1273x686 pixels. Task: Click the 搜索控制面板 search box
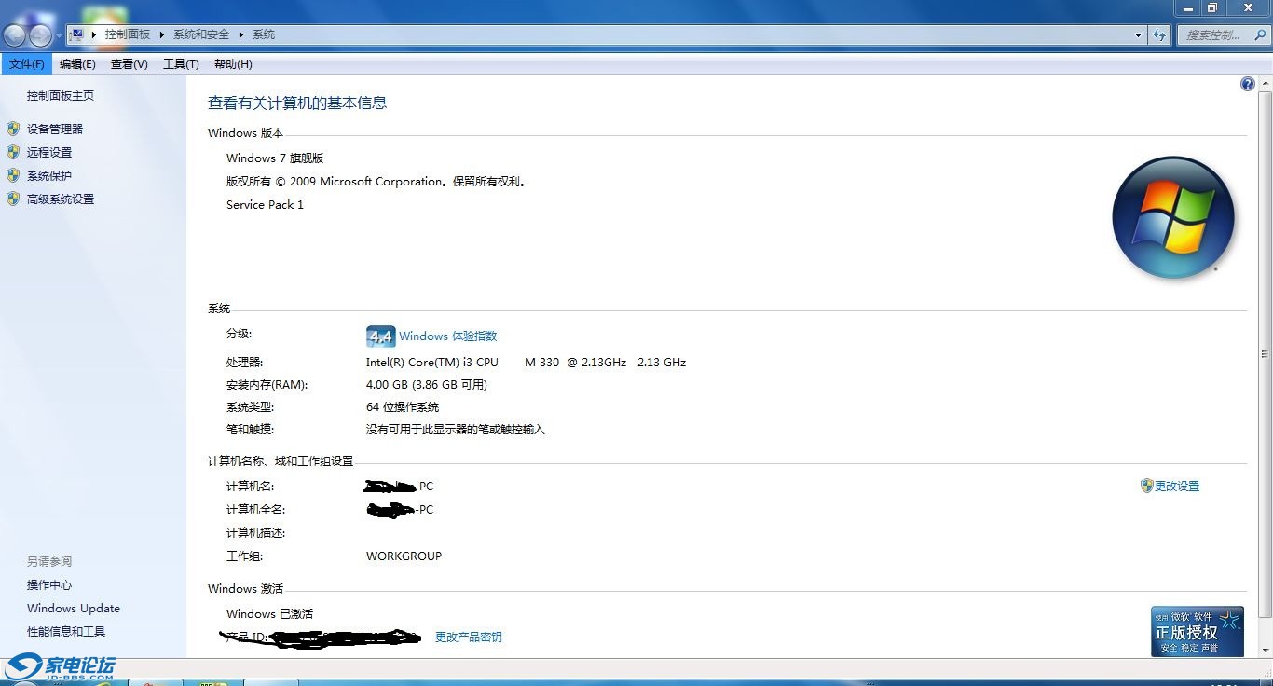[x=1215, y=35]
